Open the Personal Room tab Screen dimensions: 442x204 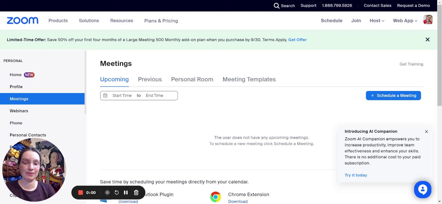tap(192, 79)
